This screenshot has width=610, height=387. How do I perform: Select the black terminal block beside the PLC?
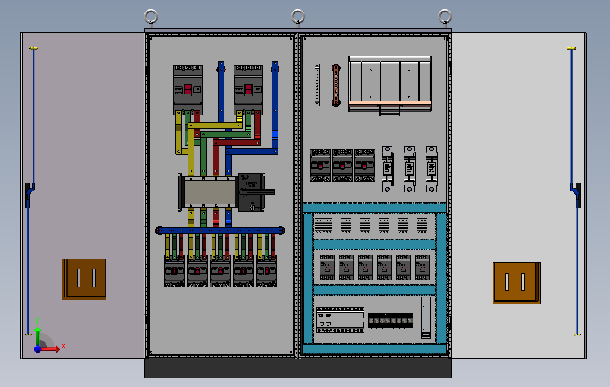[x=391, y=321]
